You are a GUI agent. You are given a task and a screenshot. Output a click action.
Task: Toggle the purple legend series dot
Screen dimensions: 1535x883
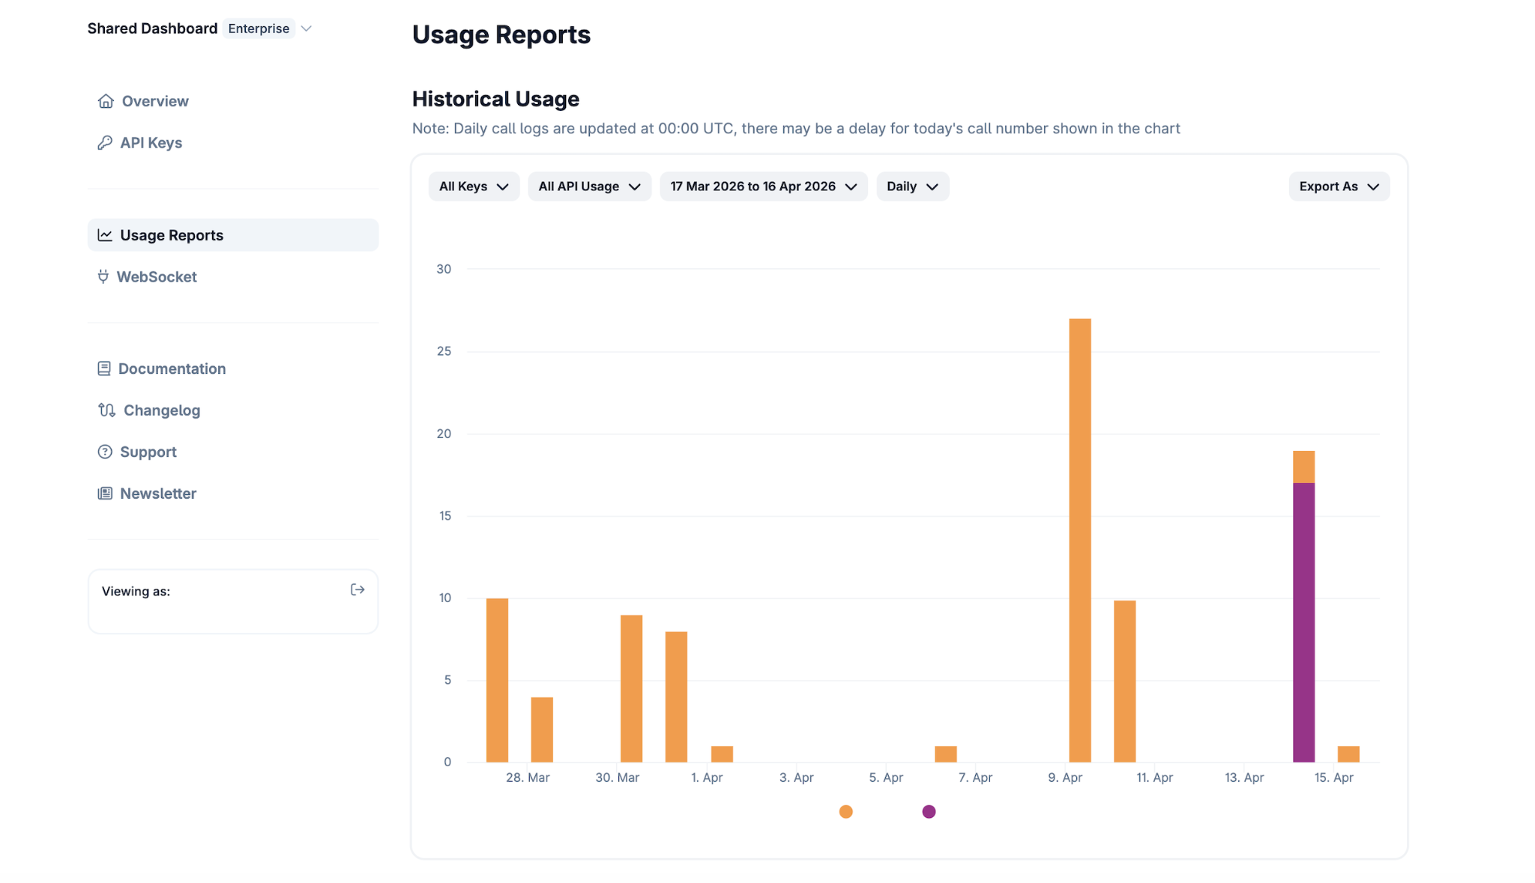coord(929,812)
